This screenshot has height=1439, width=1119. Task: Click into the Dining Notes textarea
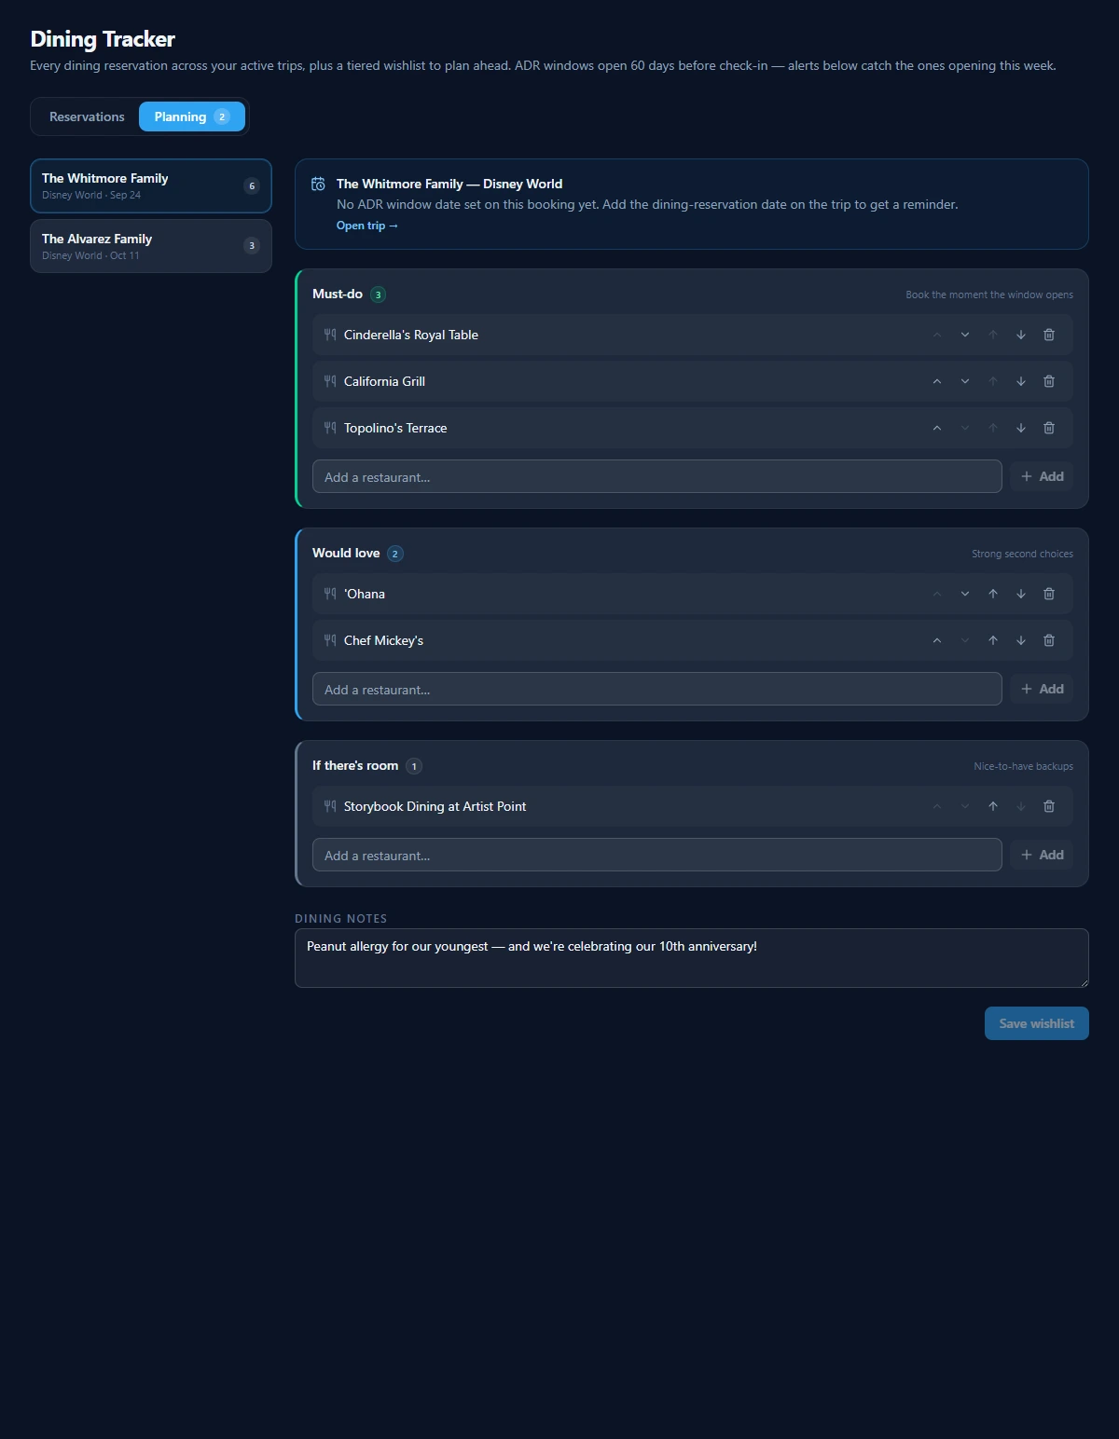point(692,958)
